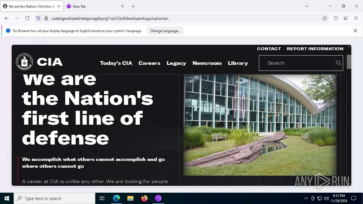This screenshot has width=363, height=204.
Task: Open the REPORT INFORMATION link
Action: tap(315, 49)
